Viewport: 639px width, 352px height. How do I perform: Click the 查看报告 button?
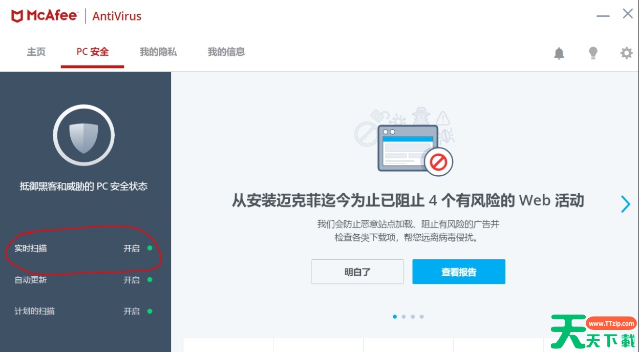tap(459, 272)
